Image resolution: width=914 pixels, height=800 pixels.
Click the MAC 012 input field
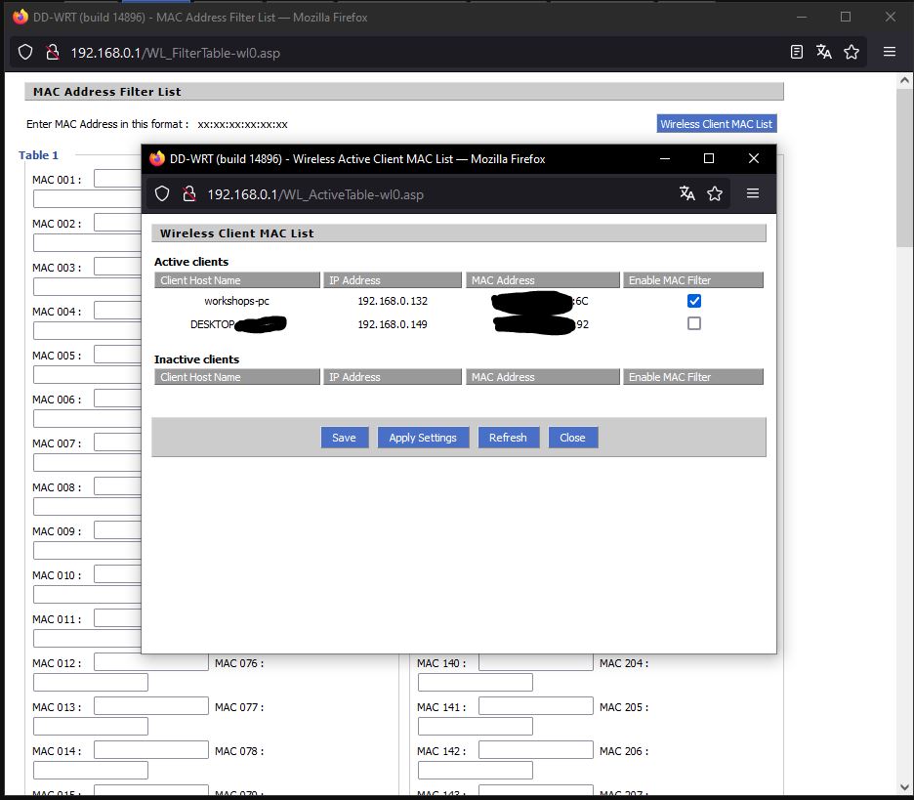click(150, 662)
